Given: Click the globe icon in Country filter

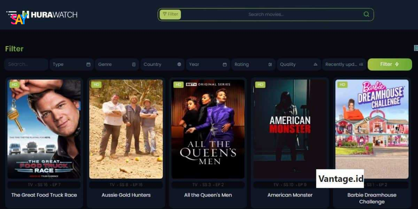Looking at the screenshot, I should (179, 64).
